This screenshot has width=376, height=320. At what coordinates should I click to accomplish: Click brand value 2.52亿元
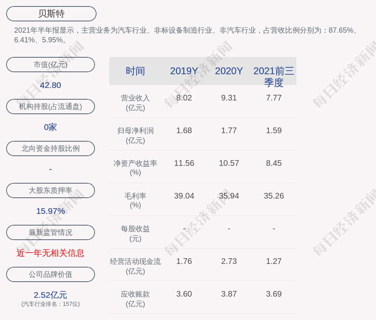pyautogui.click(x=51, y=295)
